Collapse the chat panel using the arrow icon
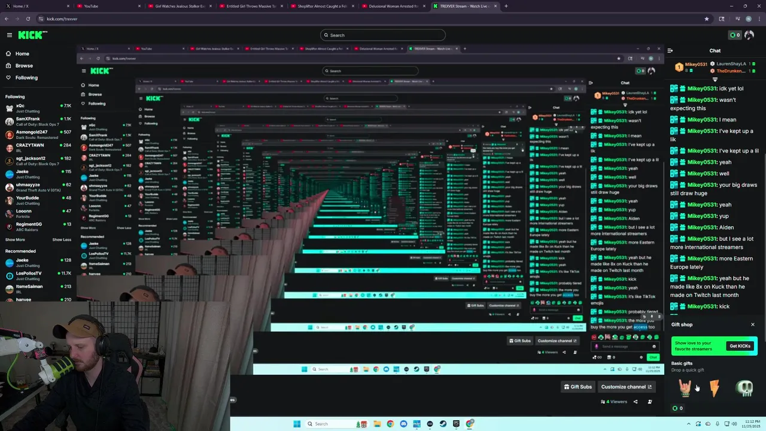The width and height of the screenshot is (766, 431). coord(670,51)
